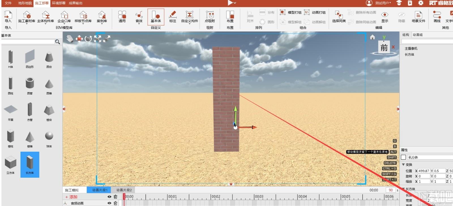The height and width of the screenshot is (206, 453).
Task: Click the home view icon in viewport
Action: click(x=372, y=37)
